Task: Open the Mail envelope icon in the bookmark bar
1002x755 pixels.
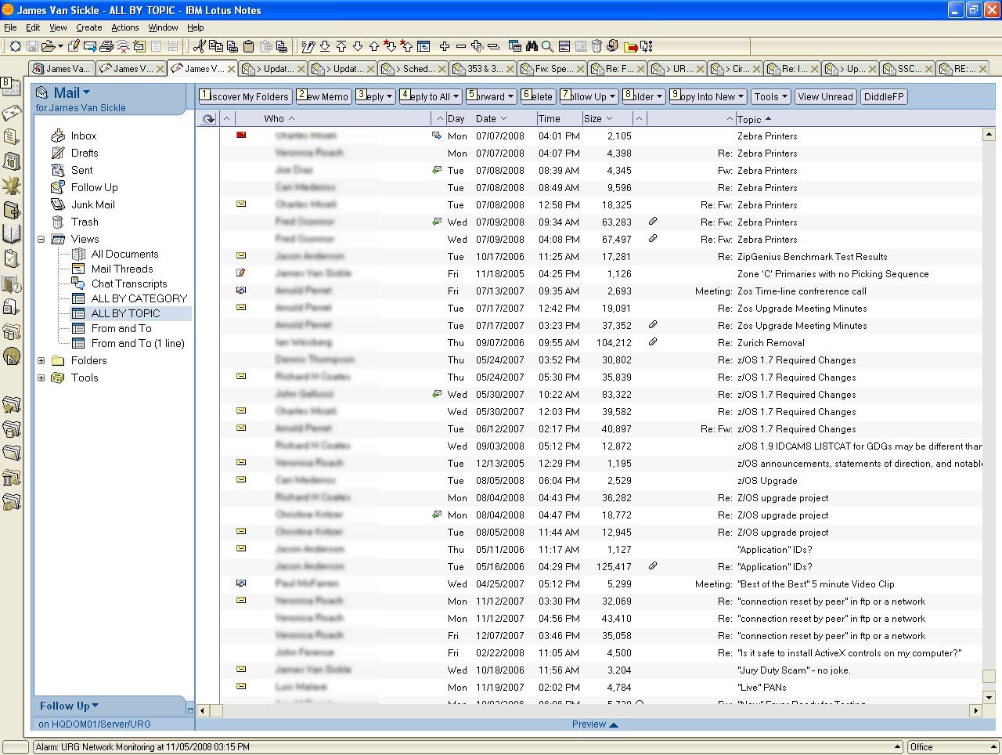Action: click(12, 113)
